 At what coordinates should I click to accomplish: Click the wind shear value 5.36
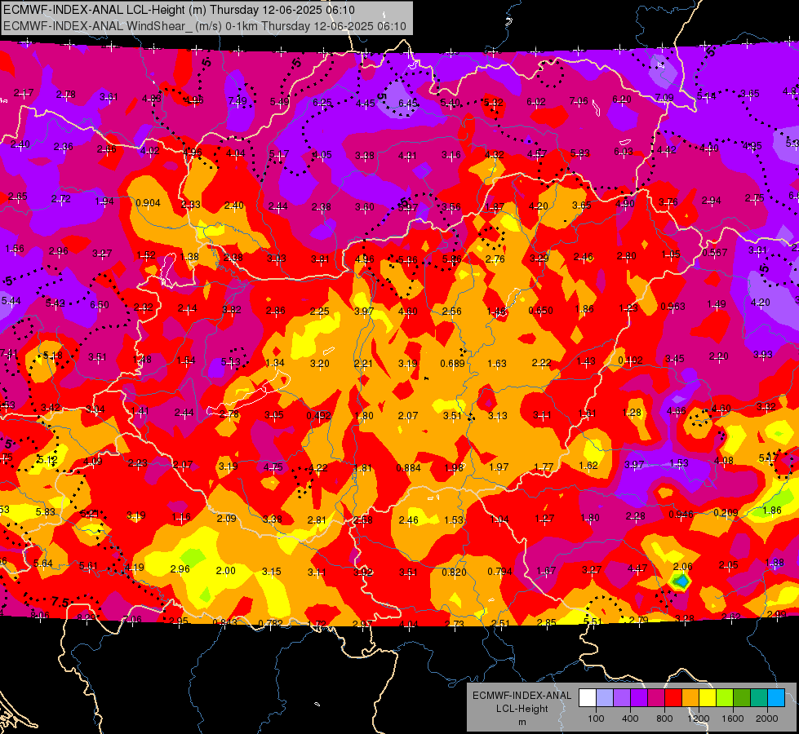coord(407,260)
